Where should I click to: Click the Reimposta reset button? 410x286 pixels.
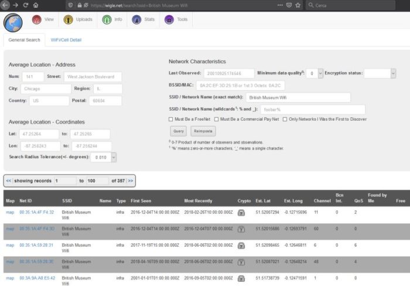(x=203, y=131)
